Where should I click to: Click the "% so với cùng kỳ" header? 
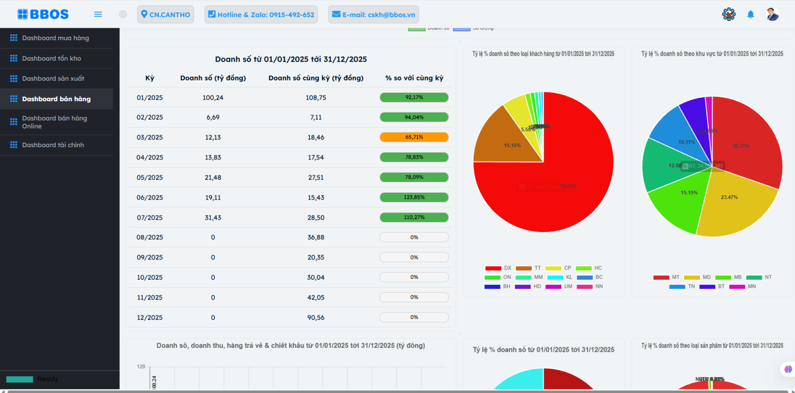coord(414,78)
